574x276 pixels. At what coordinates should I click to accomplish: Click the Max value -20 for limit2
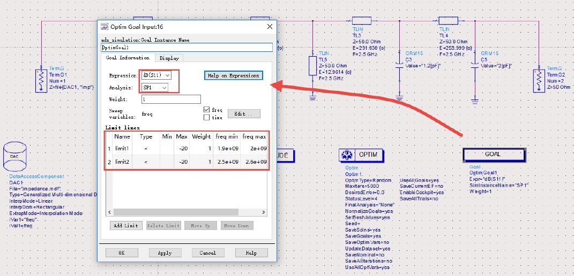coord(182,162)
